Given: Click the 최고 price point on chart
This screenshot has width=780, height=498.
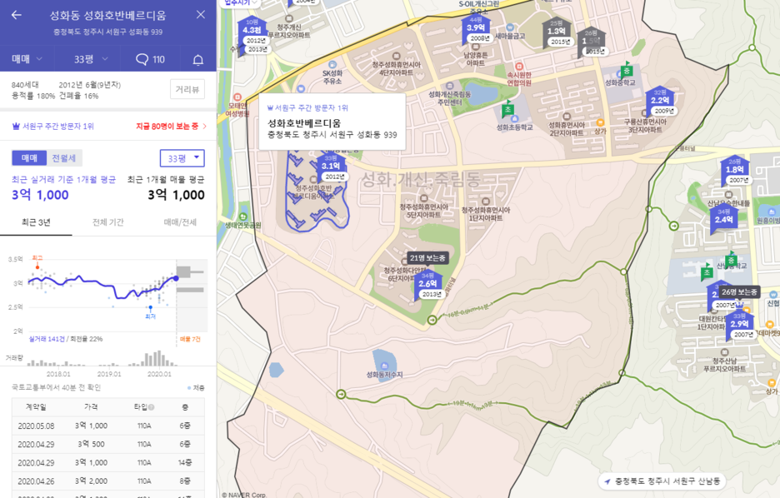Looking at the screenshot, I should pyautogui.click(x=37, y=266).
